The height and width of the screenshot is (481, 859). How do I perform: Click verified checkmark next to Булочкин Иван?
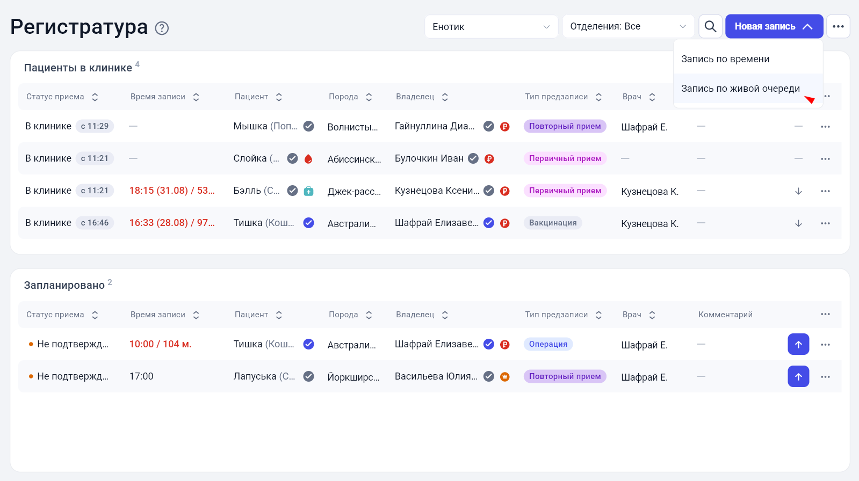(473, 158)
